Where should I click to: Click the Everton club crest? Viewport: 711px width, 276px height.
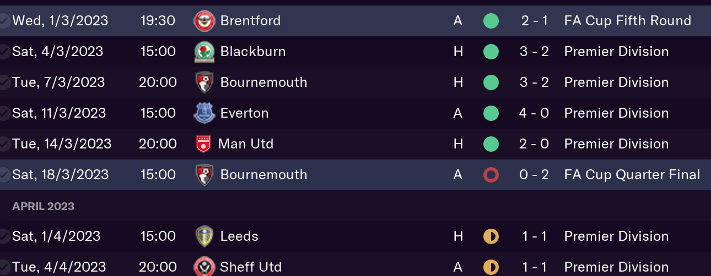[204, 113]
